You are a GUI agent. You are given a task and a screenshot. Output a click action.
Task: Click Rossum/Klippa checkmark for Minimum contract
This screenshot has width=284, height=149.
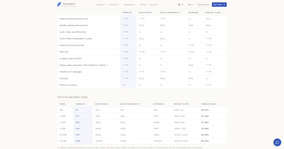tap(207, 85)
